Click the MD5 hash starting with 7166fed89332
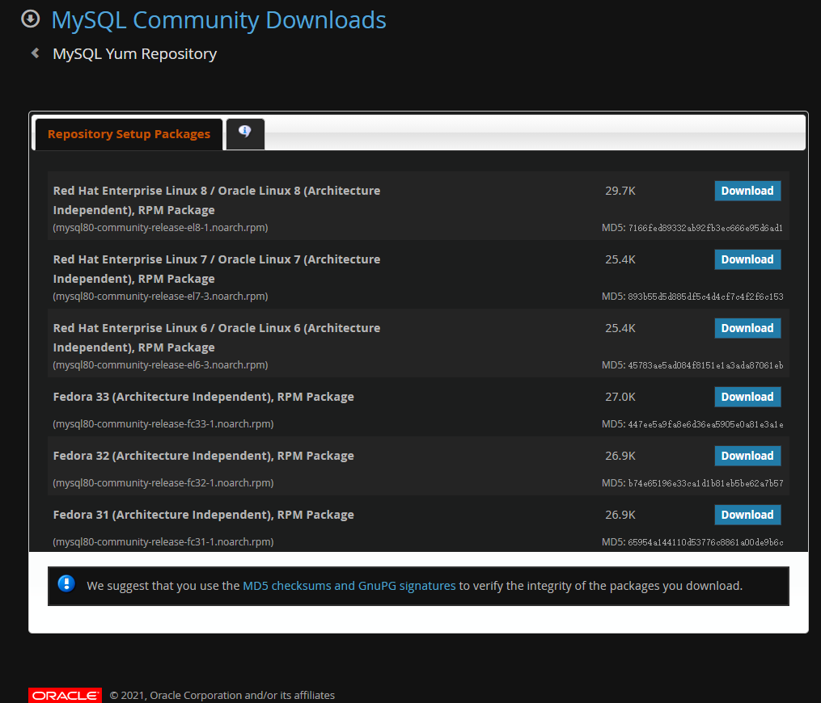 (x=705, y=228)
